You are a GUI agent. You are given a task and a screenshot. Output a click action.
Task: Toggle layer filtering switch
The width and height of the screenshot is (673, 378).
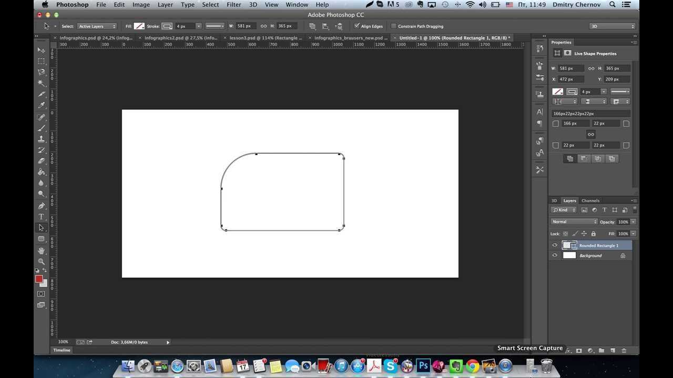tap(635, 209)
